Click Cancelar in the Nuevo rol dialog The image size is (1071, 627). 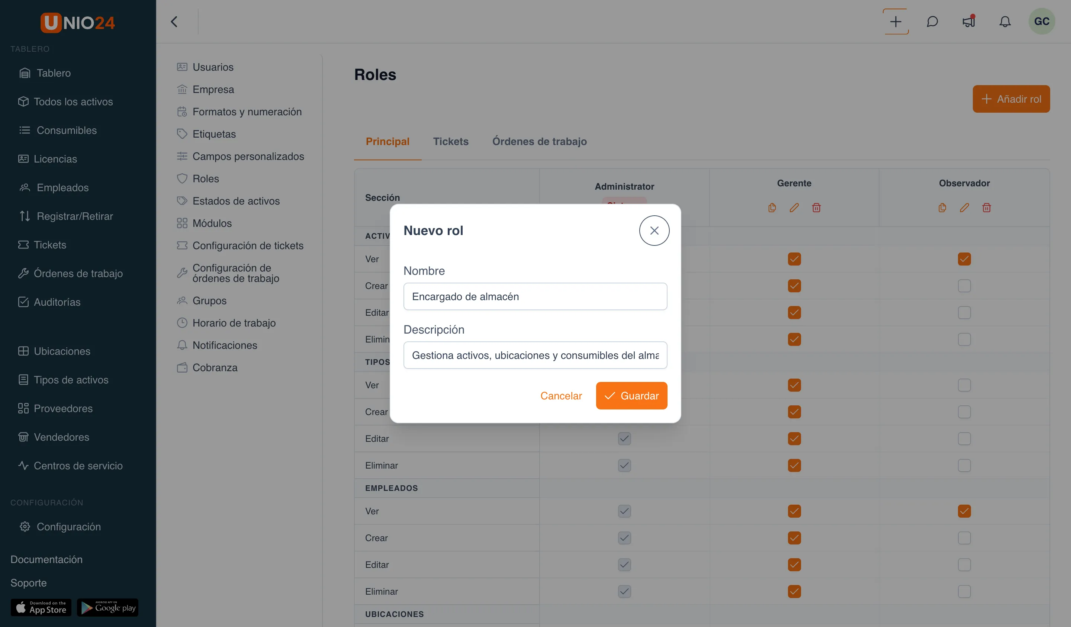click(560, 396)
